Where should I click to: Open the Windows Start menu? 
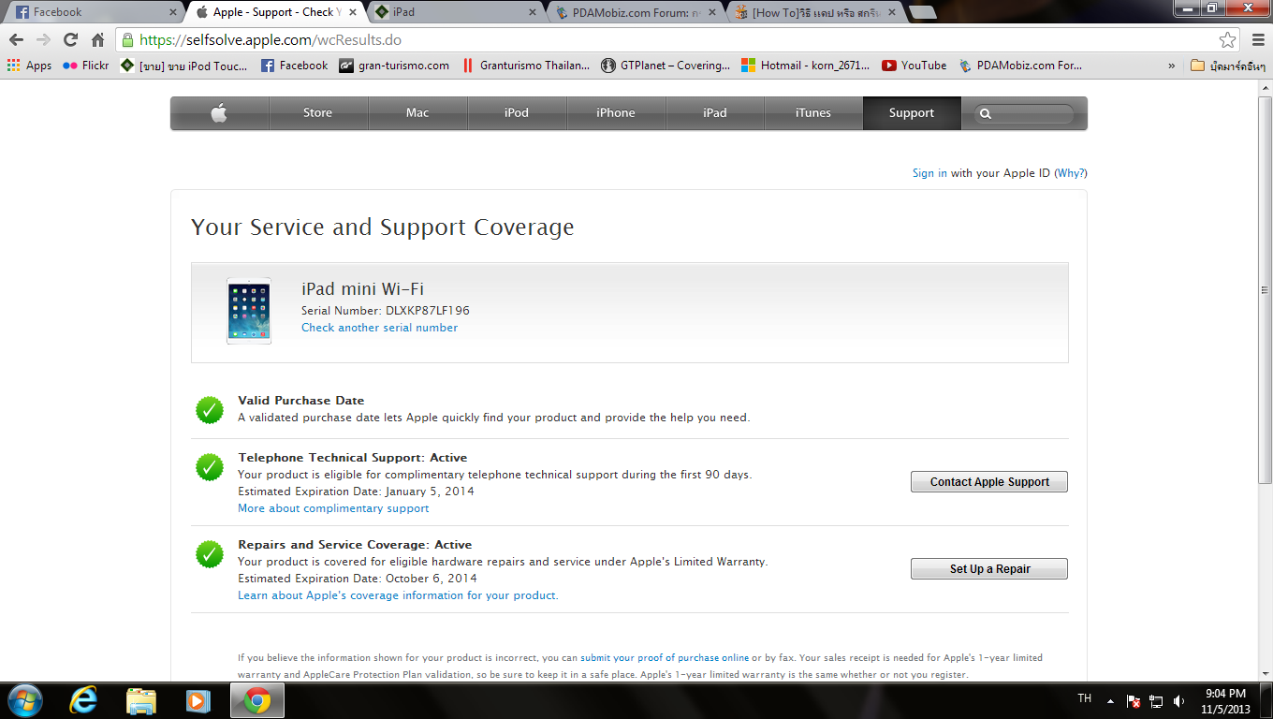[24, 700]
